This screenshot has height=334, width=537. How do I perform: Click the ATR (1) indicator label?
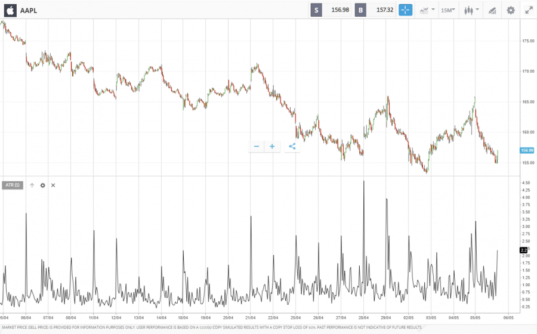coord(13,185)
